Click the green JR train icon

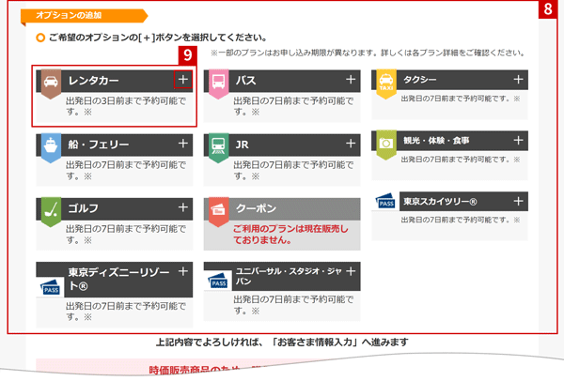pos(217,145)
